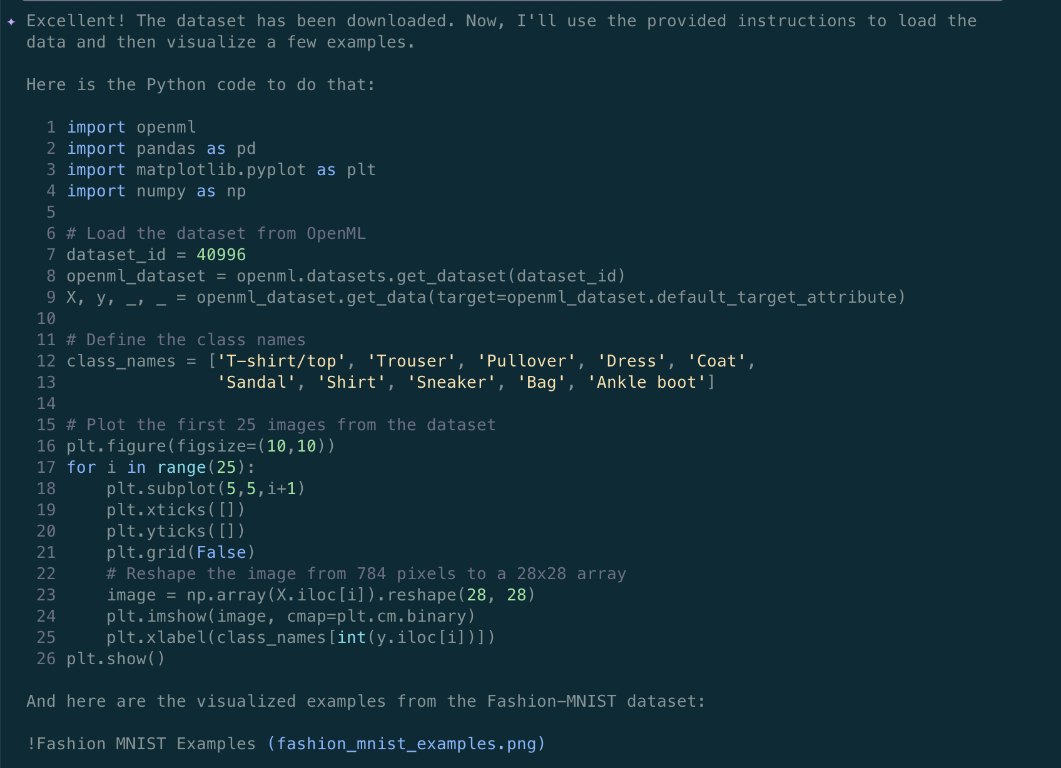Image resolution: width=1061 pixels, height=768 pixels.
Task: Click the cmap=plt.cm.binary argument
Action: [377, 616]
